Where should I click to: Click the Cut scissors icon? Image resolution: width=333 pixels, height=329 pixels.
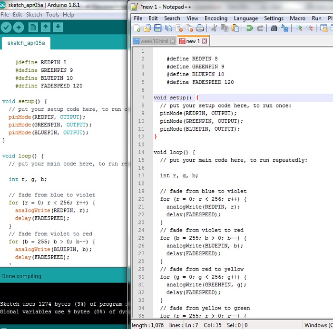click(x=214, y=28)
